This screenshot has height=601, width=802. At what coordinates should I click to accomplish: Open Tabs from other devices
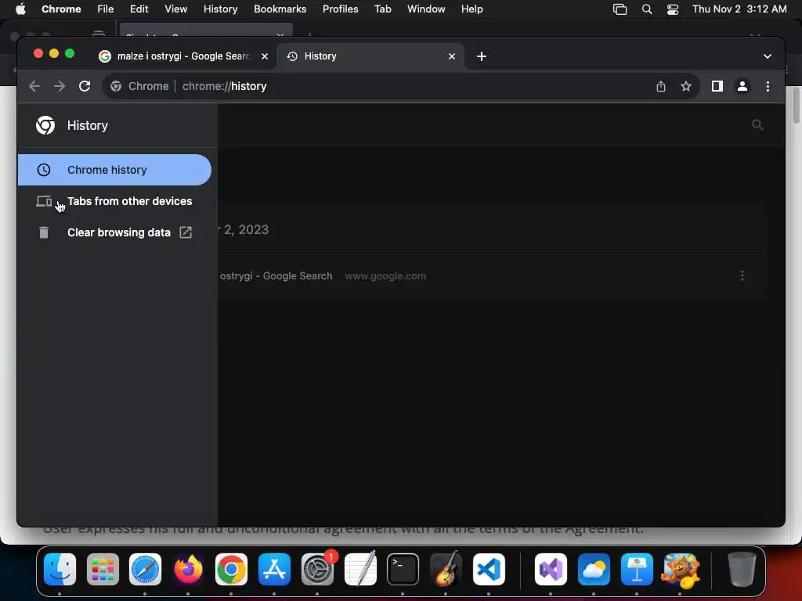(x=114, y=201)
